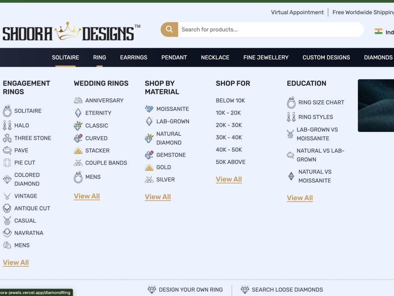Image resolution: width=394 pixels, height=296 pixels.
Task: Click the Search for products field
Action: (271, 30)
